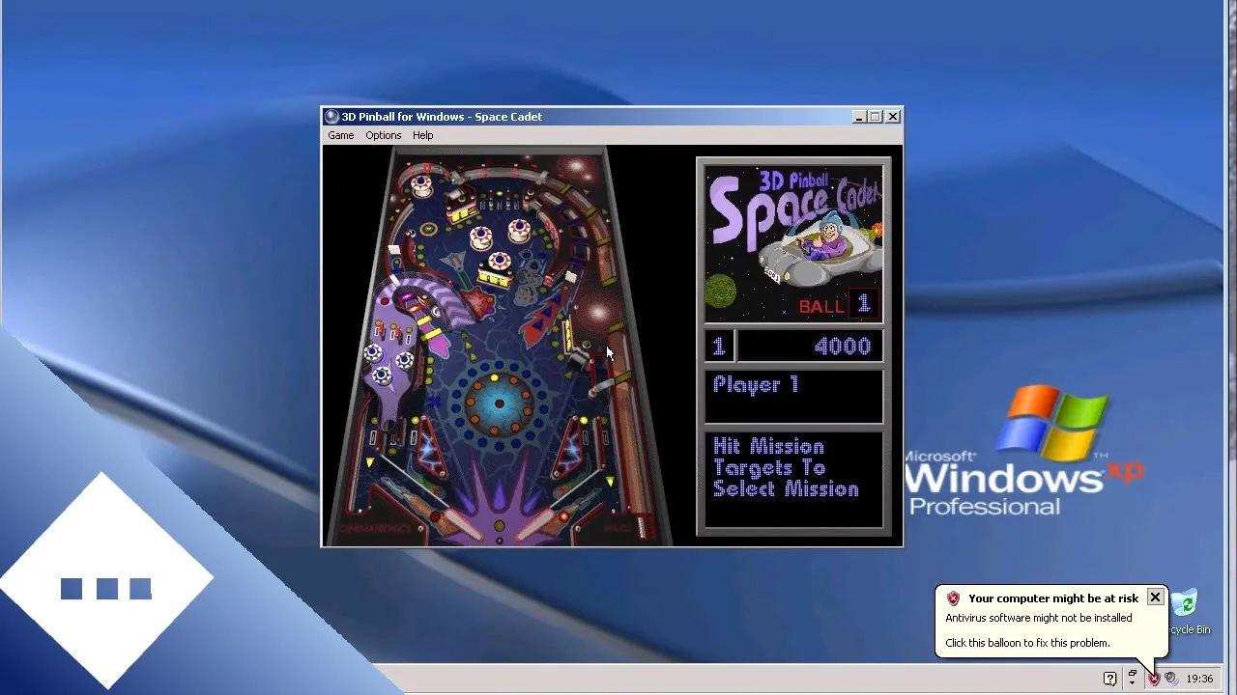
Task: Click the restore/options toolbar icon with down arrow
Action: coord(1133,679)
